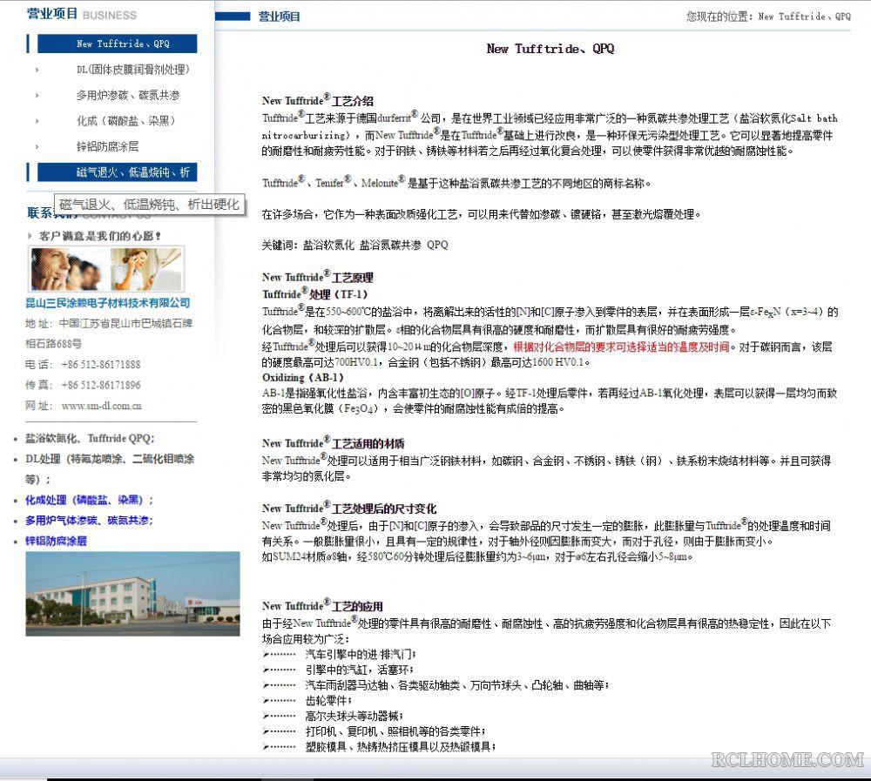Click phone number +86 512-86171888
The width and height of the screenshot is (871, 781).
(100, 365)
